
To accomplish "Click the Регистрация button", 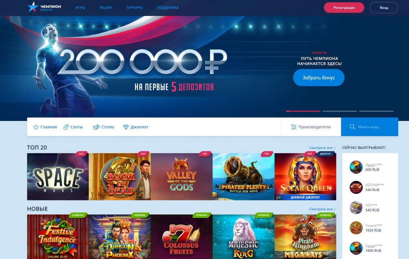I will click(x=344, y=8).
